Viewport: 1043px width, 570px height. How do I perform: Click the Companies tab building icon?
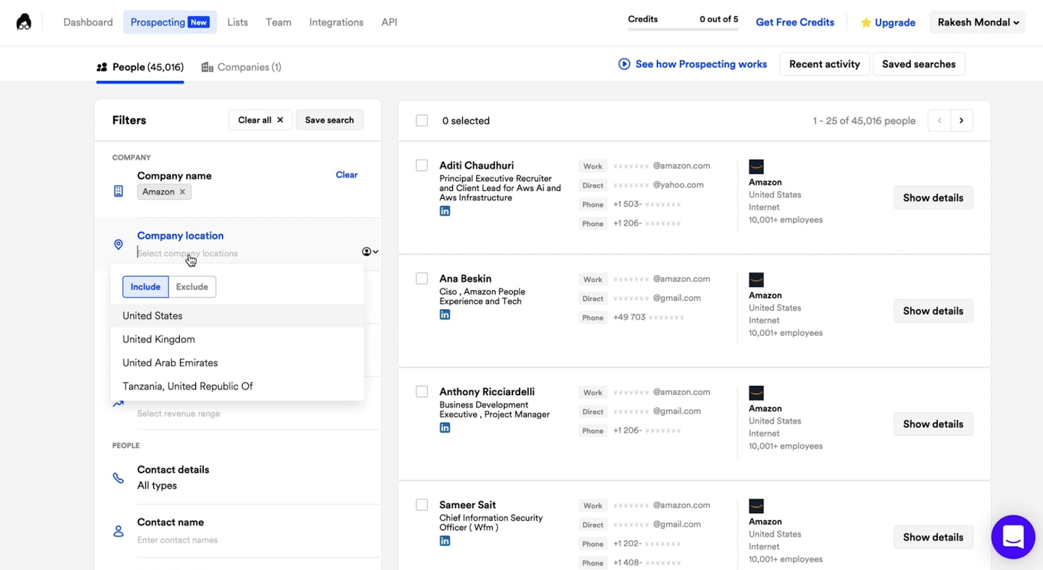click(207, 67)
